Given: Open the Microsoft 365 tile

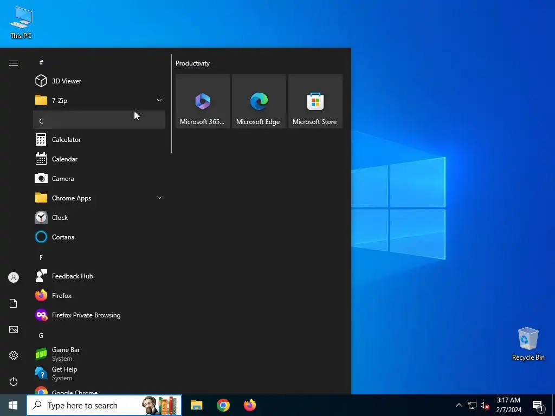Looking at the screenshot, I should [203, 101].
